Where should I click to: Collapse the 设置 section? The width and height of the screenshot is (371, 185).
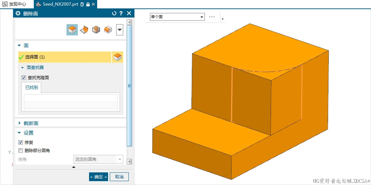pyautogui.click(x=19, y=133)
